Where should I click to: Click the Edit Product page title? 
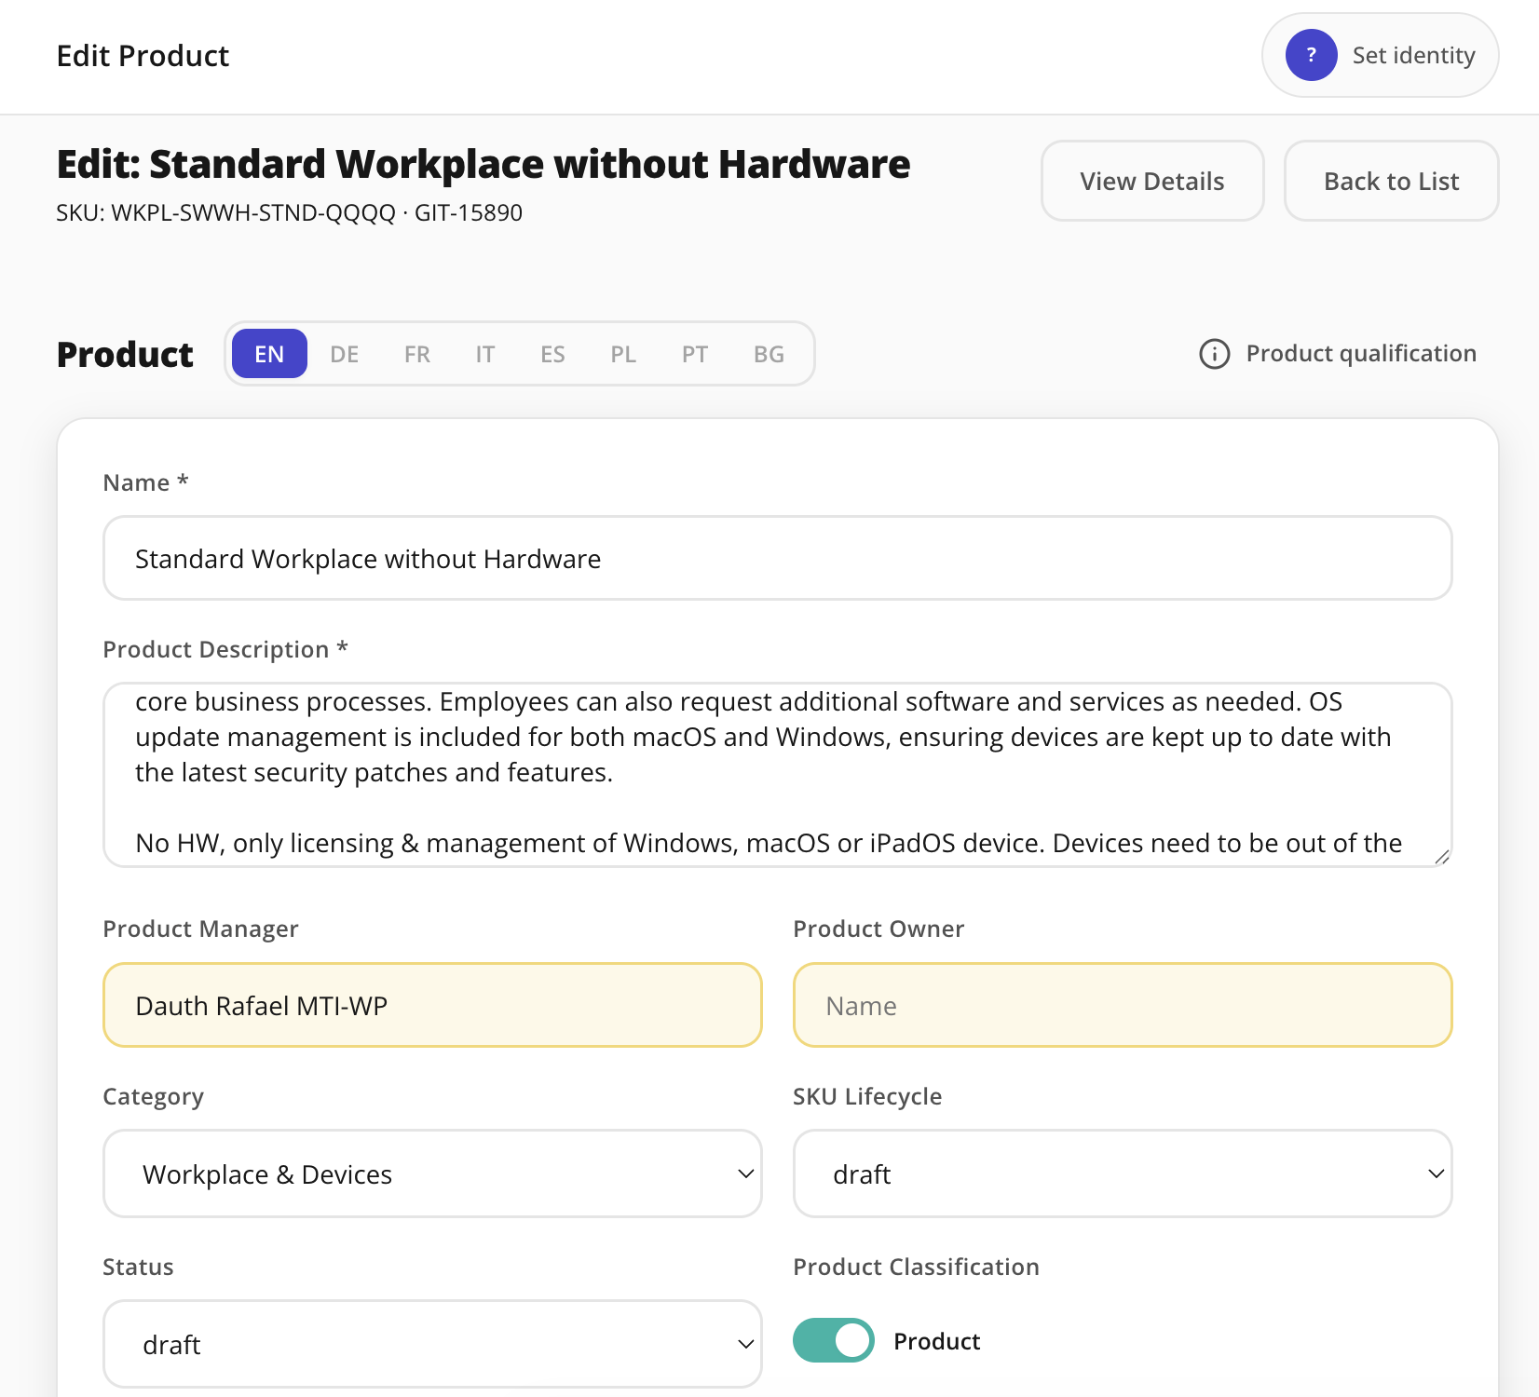pos(143,56)
